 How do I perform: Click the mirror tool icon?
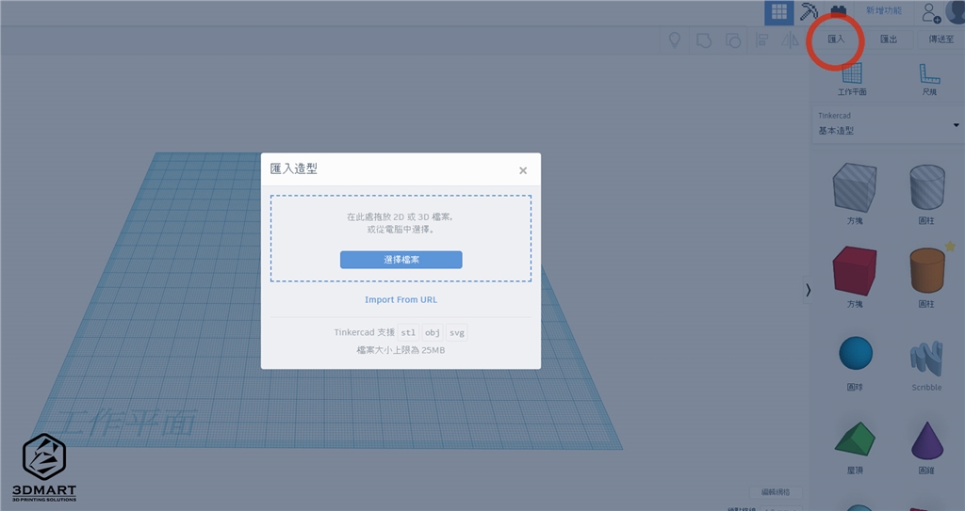(x=790, y=40)
